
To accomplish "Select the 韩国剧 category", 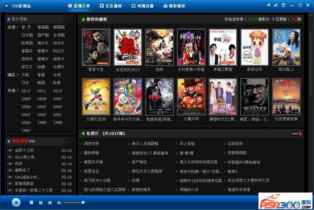I will (59, 27).
